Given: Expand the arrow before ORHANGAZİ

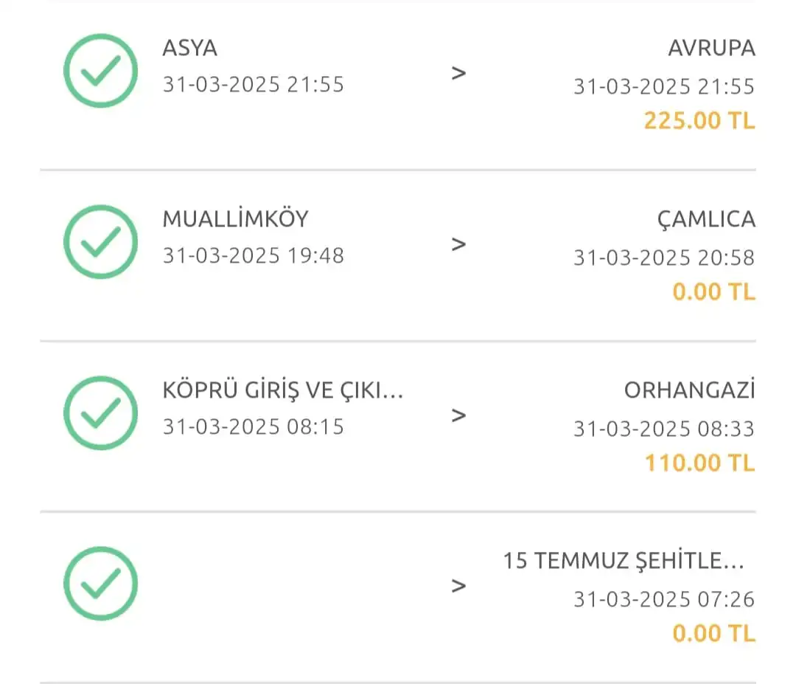Looking at the screenshot, I should [x=458, y=415].
